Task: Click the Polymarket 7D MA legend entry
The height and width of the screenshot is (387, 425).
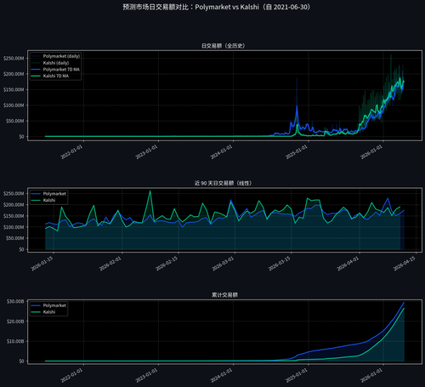Action: tap(55, 70)
